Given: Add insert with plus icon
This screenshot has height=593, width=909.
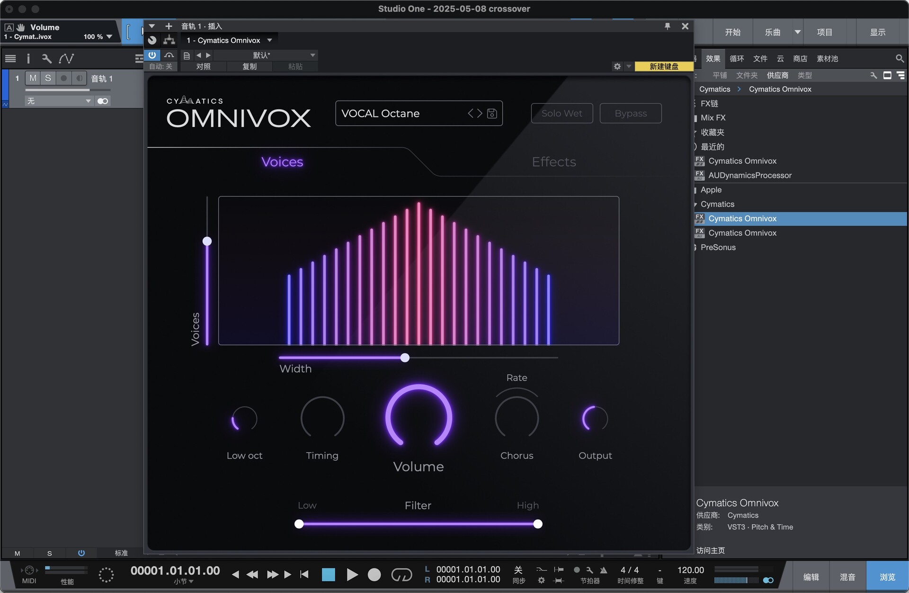Looking at the screenshot, I should 169,26.
